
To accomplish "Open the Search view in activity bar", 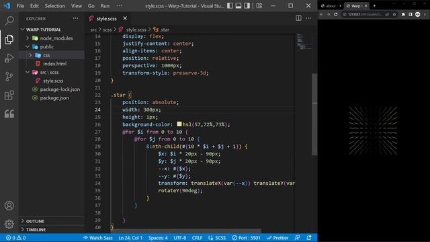I will (x=9, y=21).
